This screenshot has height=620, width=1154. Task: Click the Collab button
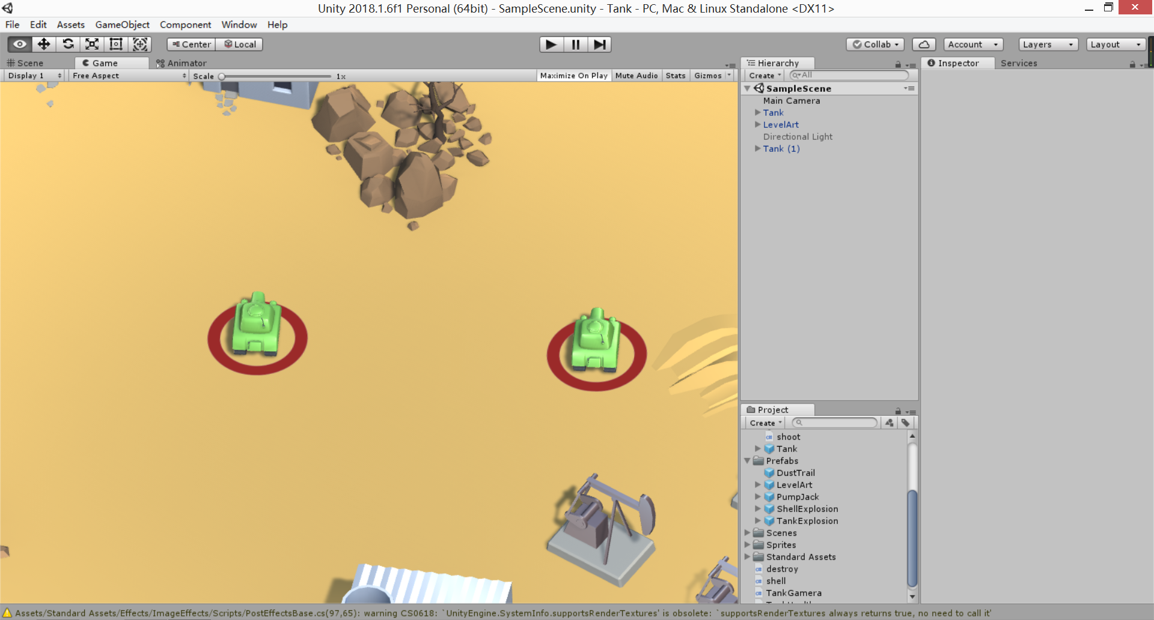click(x=875, y=44)
